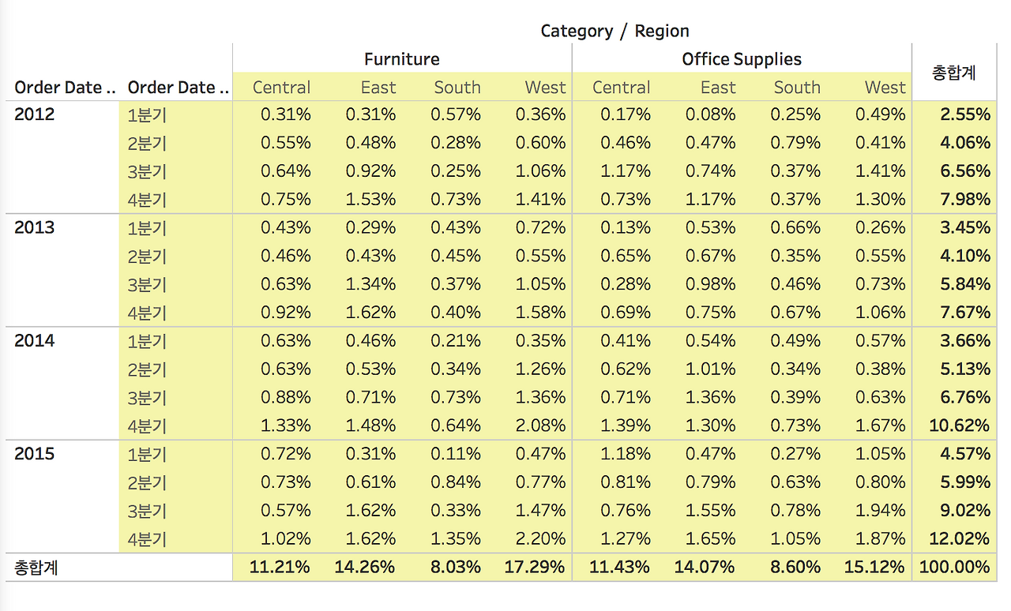Click the 1분기 label under 2012
This screenshot has width=1011, height=611.
point(147,116)
